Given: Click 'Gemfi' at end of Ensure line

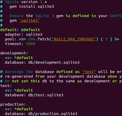Looking at the screenshot, I should point(116,16).
